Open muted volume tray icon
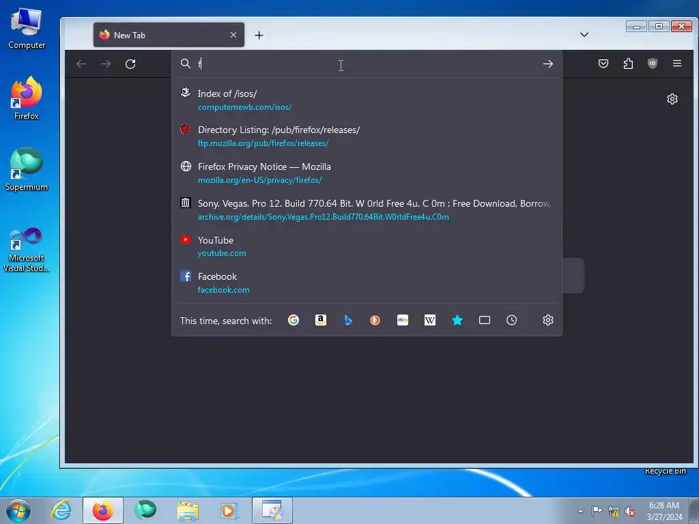The width and height of the screenshot is (699, 524). pos(630,511)
